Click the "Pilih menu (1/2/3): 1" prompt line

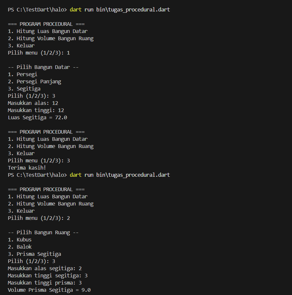point(39,53)
